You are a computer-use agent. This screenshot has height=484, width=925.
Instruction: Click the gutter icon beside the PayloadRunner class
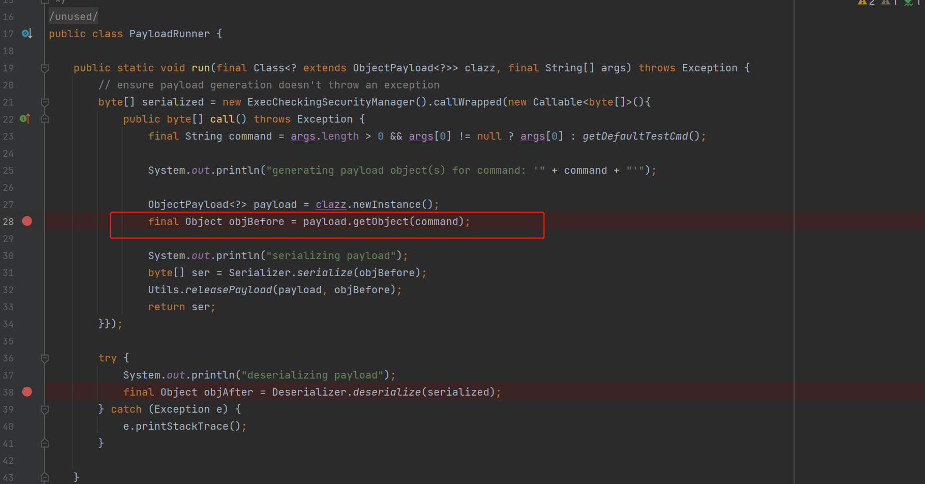(27, 34)
